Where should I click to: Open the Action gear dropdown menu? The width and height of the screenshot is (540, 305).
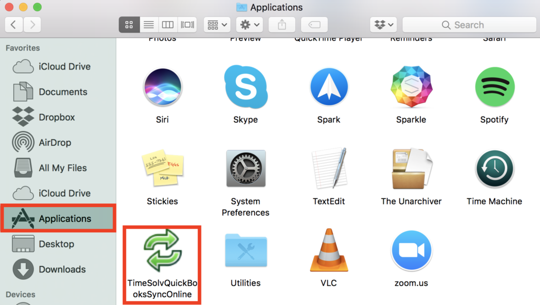249,25
